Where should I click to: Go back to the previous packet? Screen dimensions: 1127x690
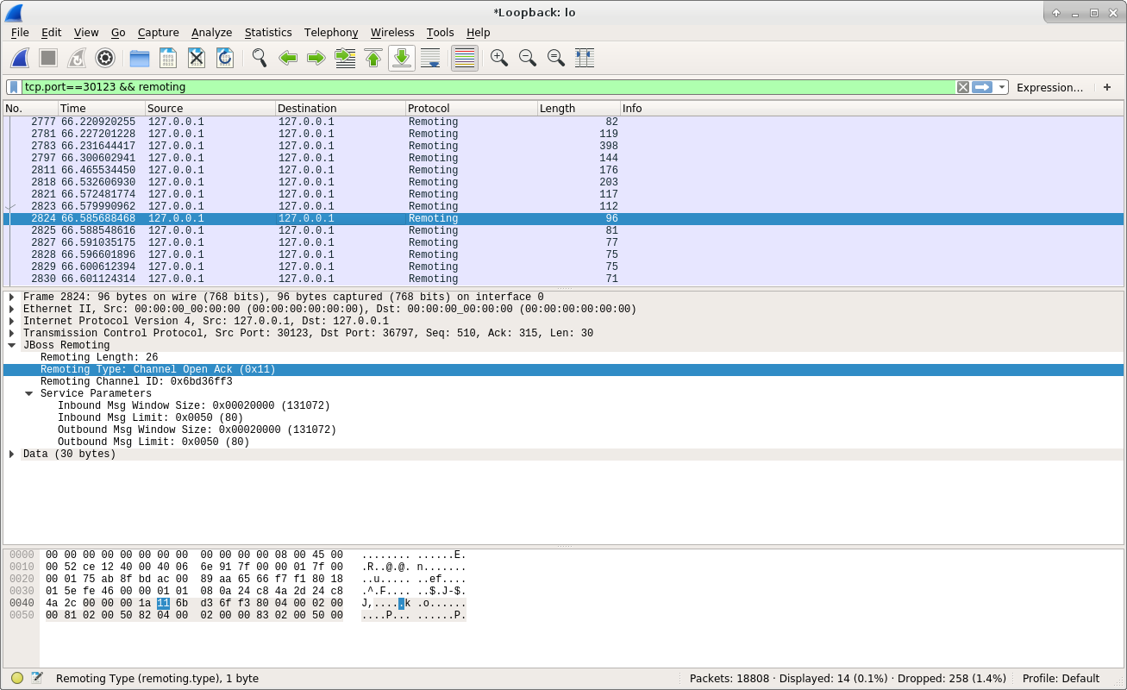click(288, 58)
